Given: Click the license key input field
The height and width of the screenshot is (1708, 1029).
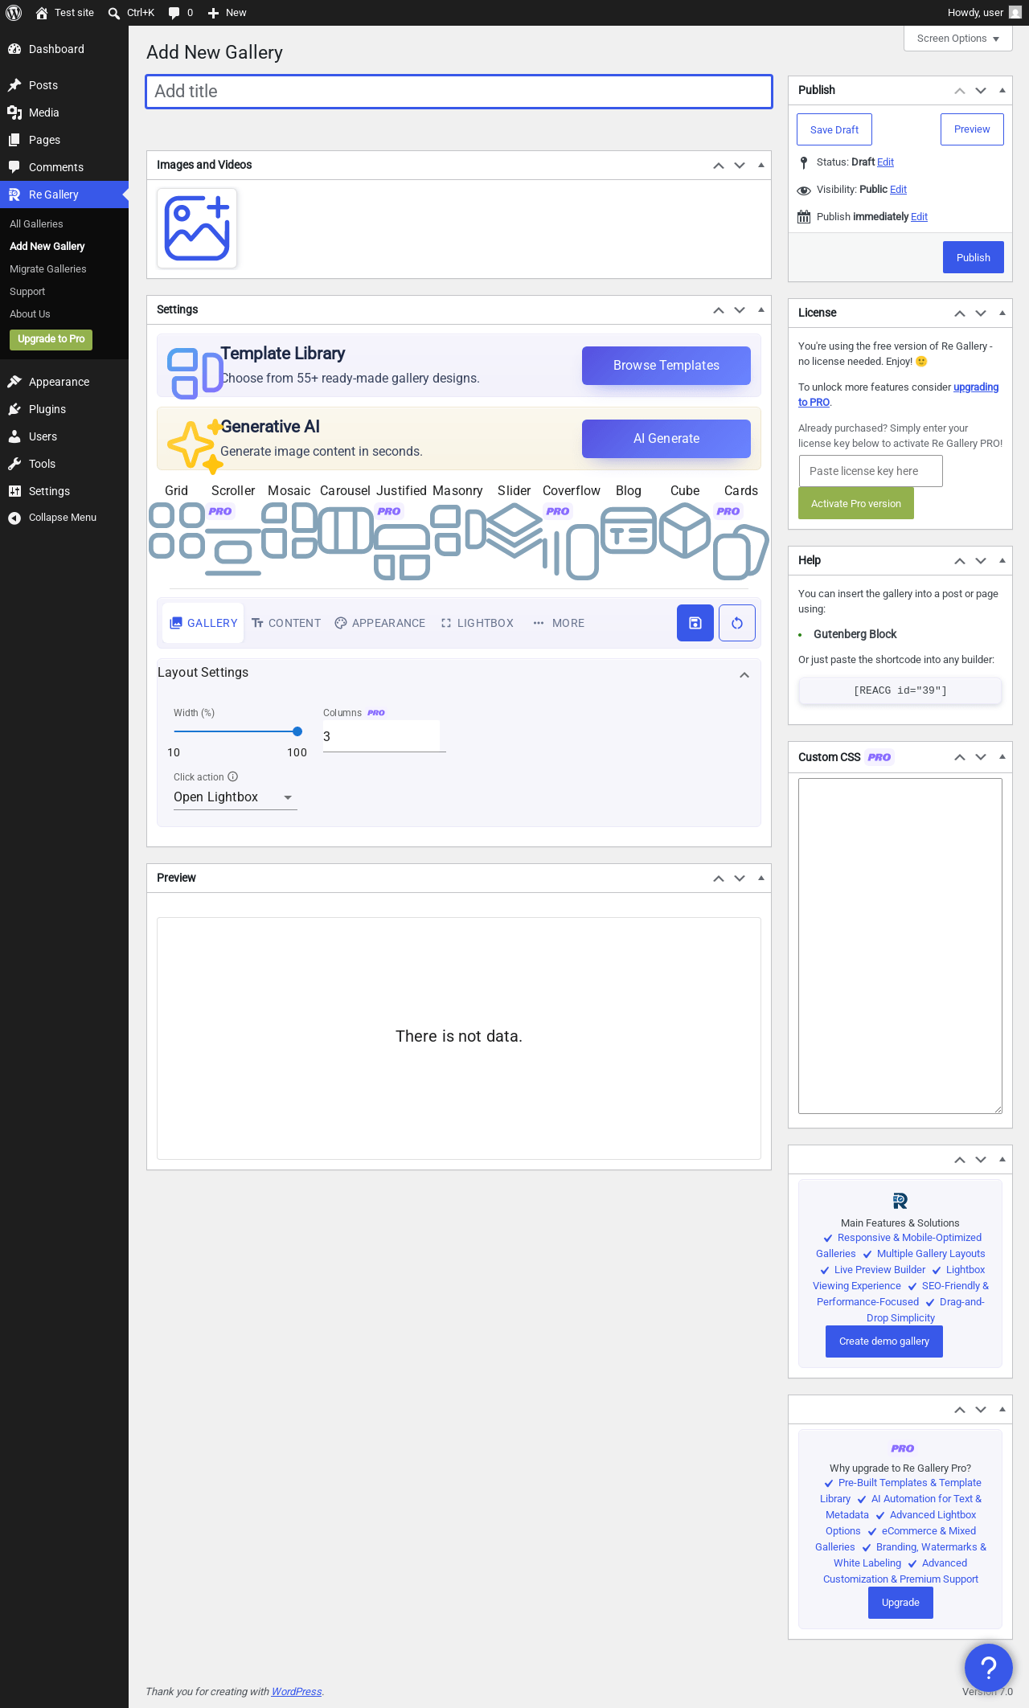Looking at the screenshot, I should pyautogui.click(x=871, y=471).
